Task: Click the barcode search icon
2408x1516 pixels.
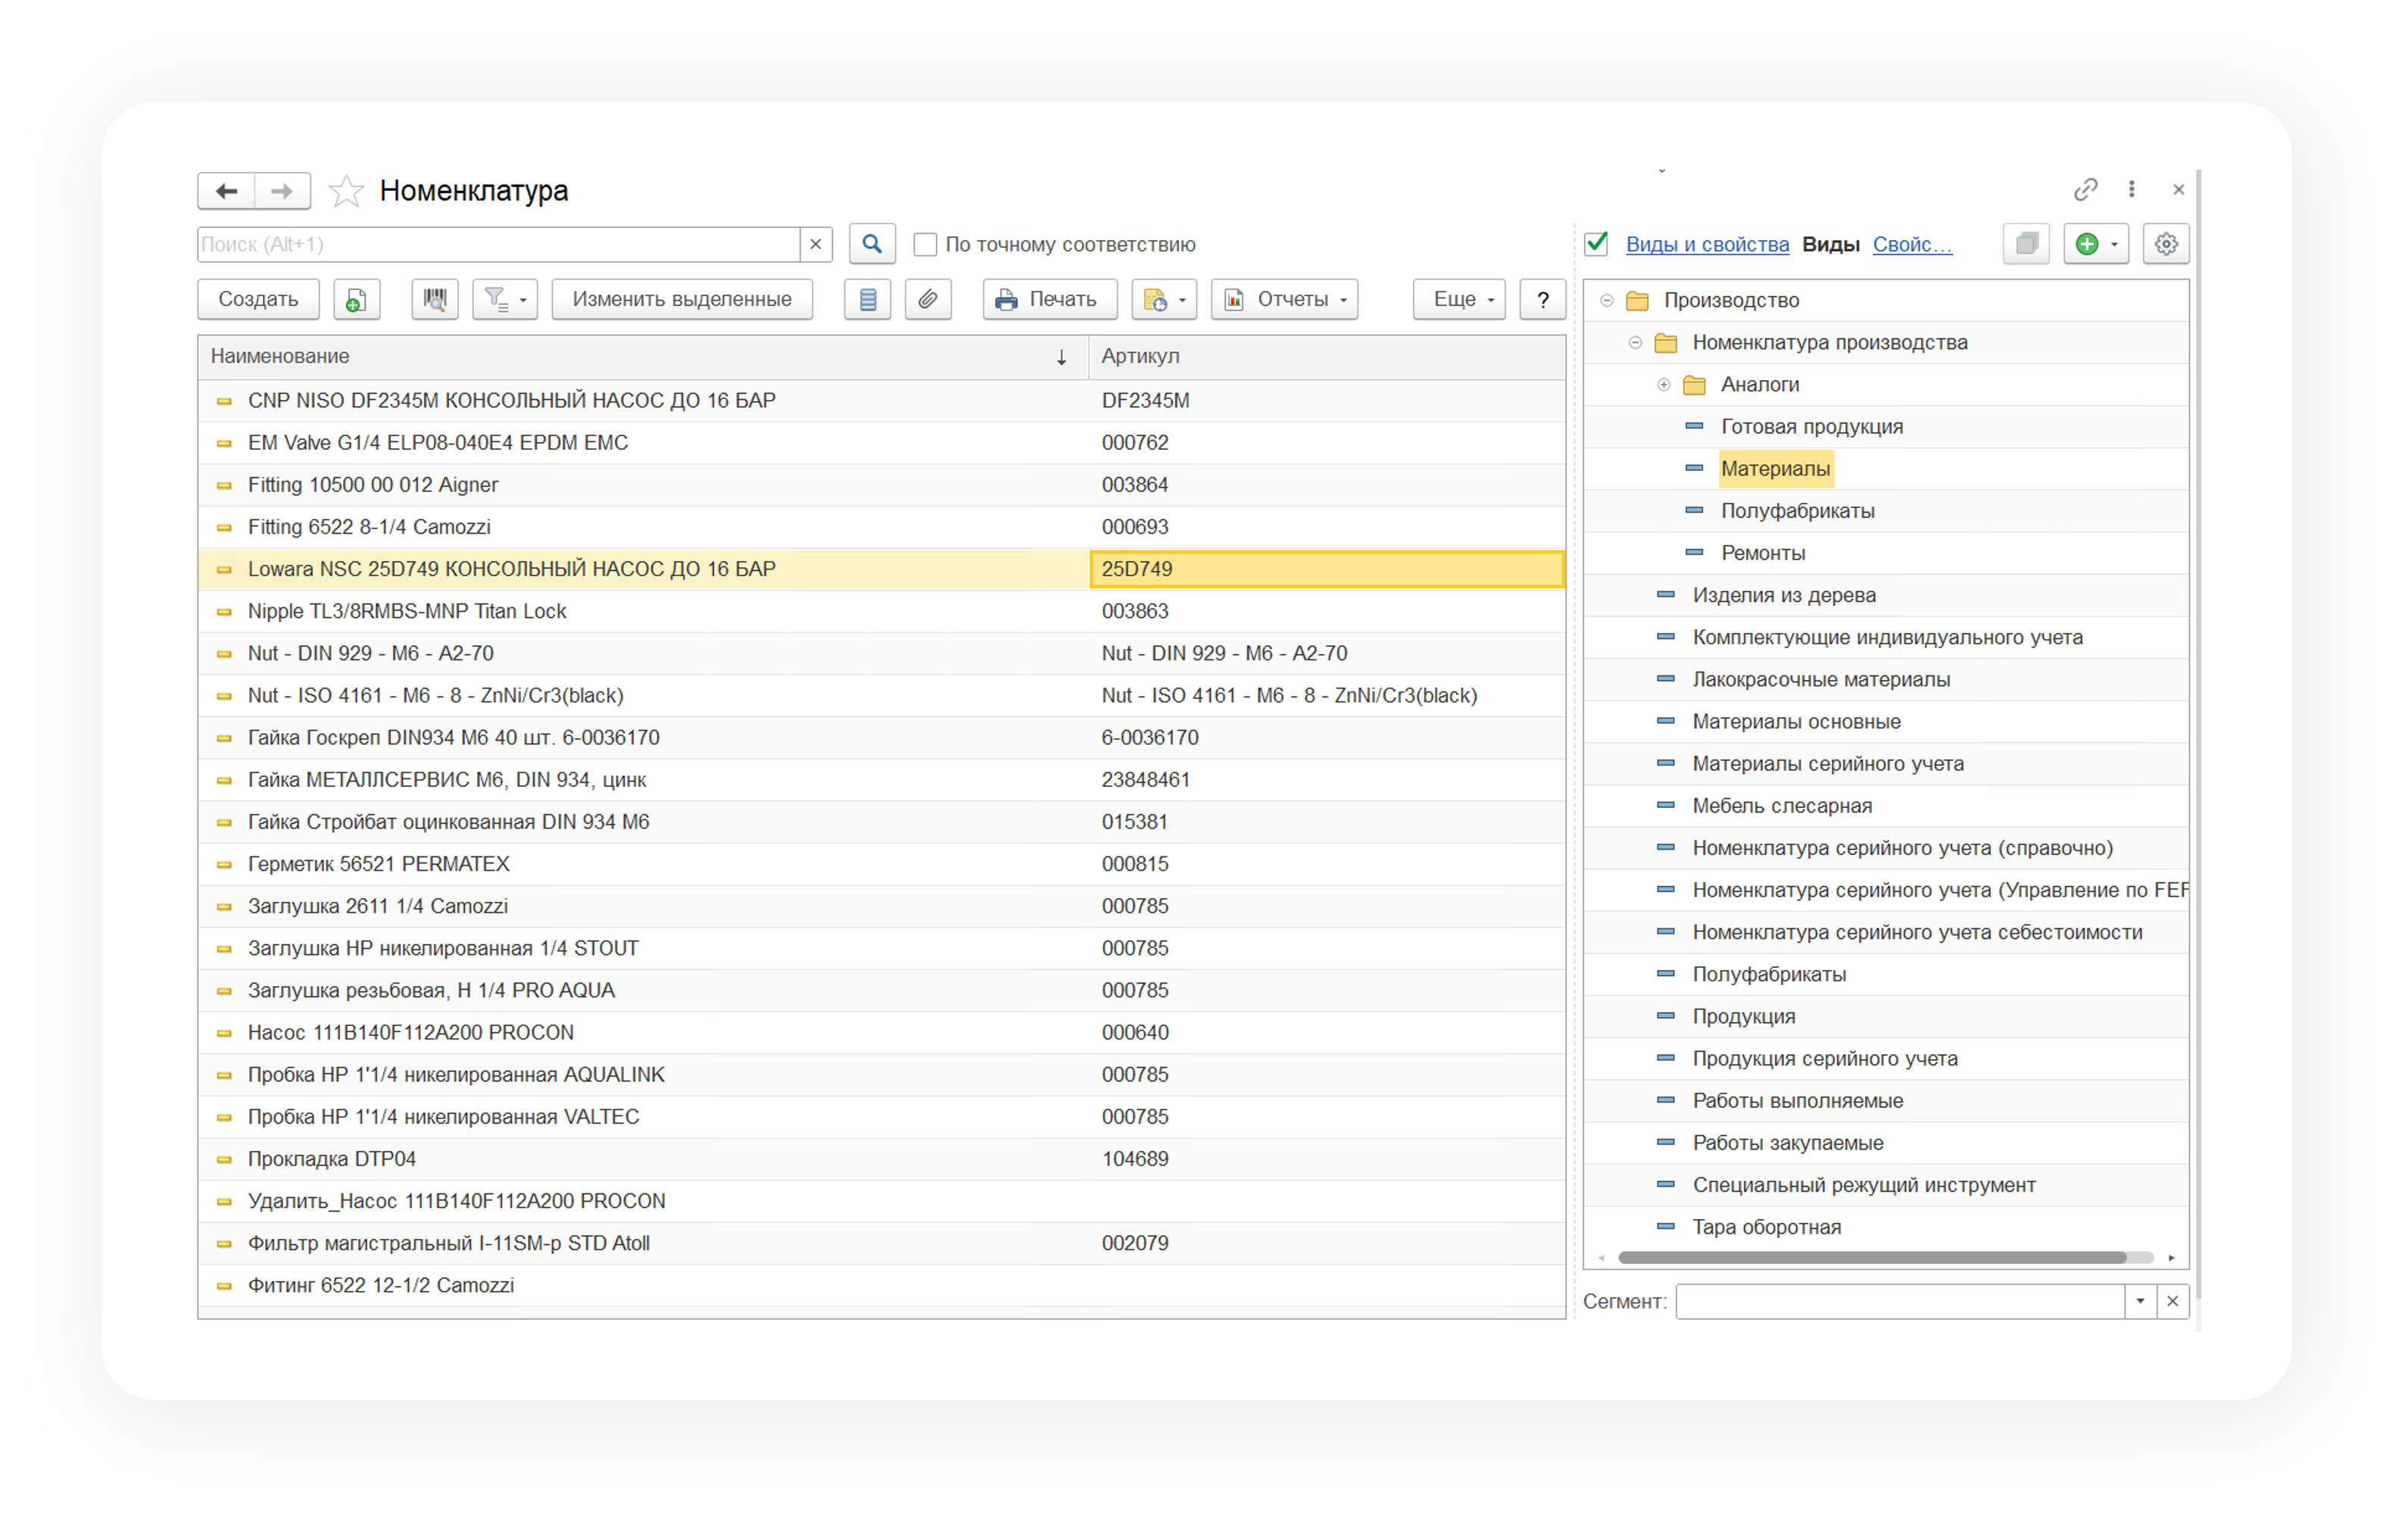Action: pyautogui.click(x=434, y=299)
